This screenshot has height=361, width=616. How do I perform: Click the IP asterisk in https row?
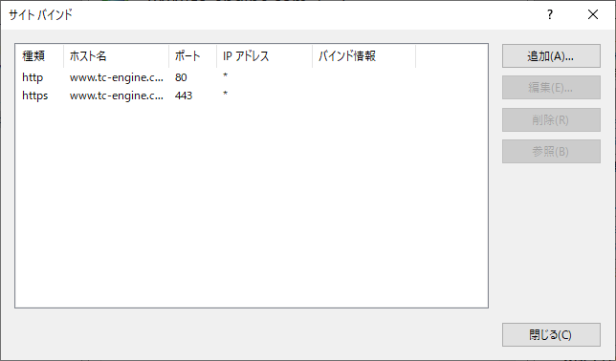pyautogui.click(x=225, y=95)
